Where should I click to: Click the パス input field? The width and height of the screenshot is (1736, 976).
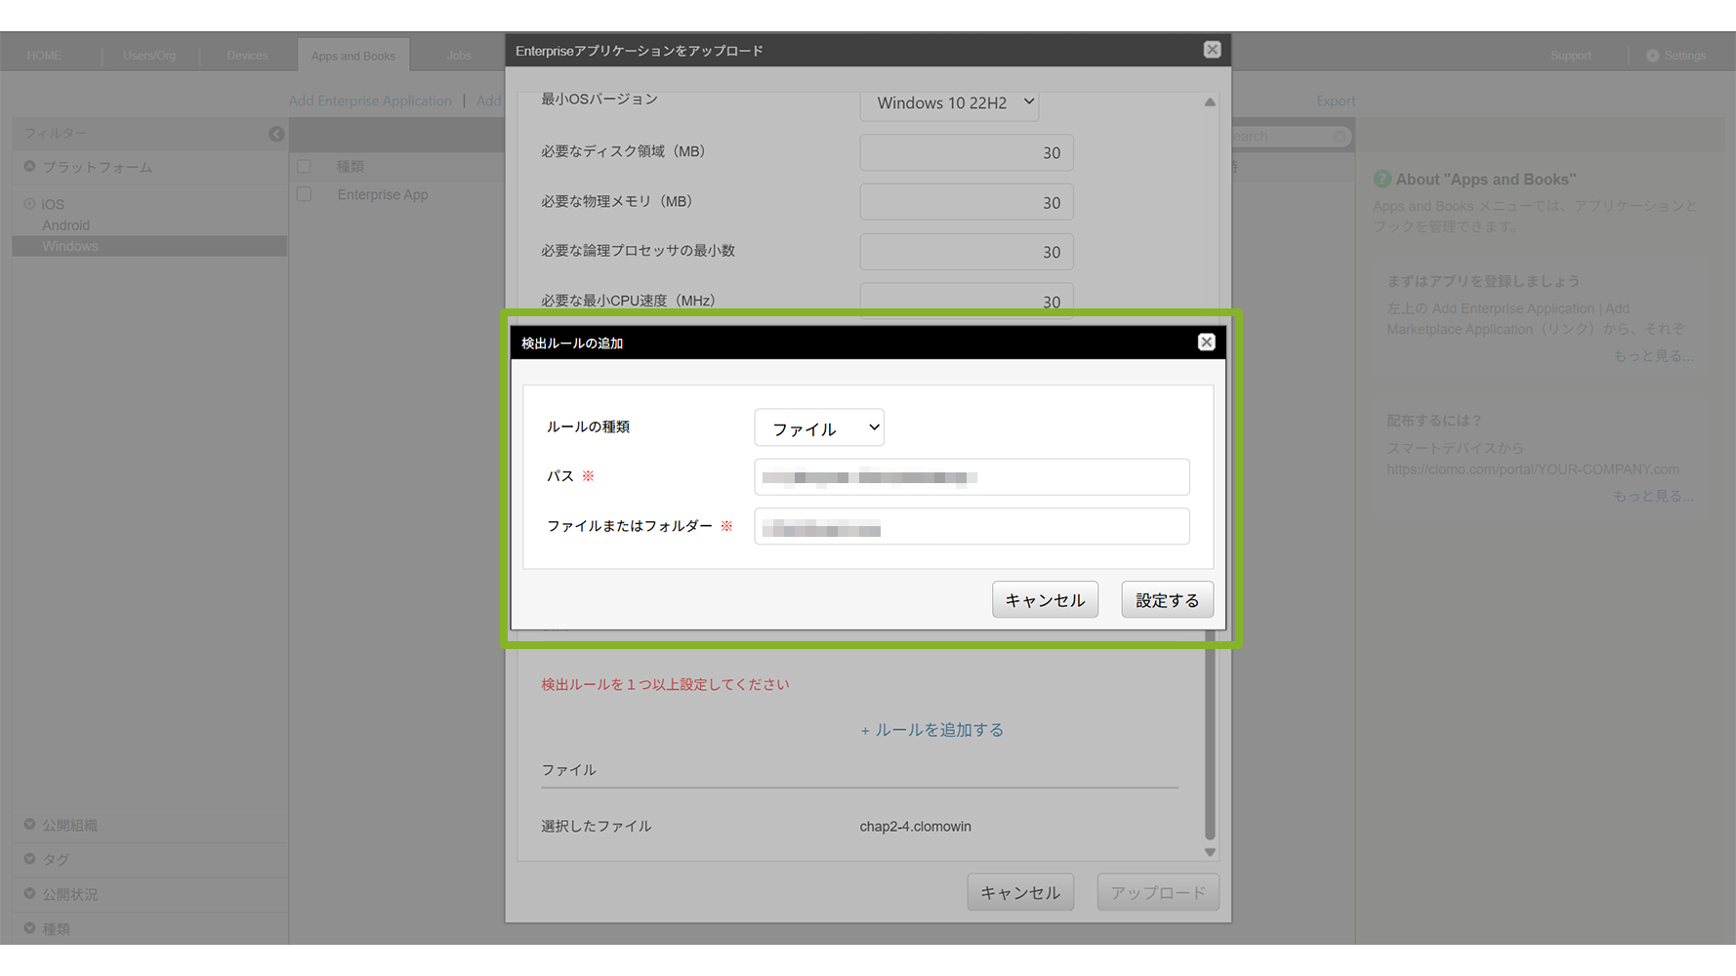[x=971, y=477]
